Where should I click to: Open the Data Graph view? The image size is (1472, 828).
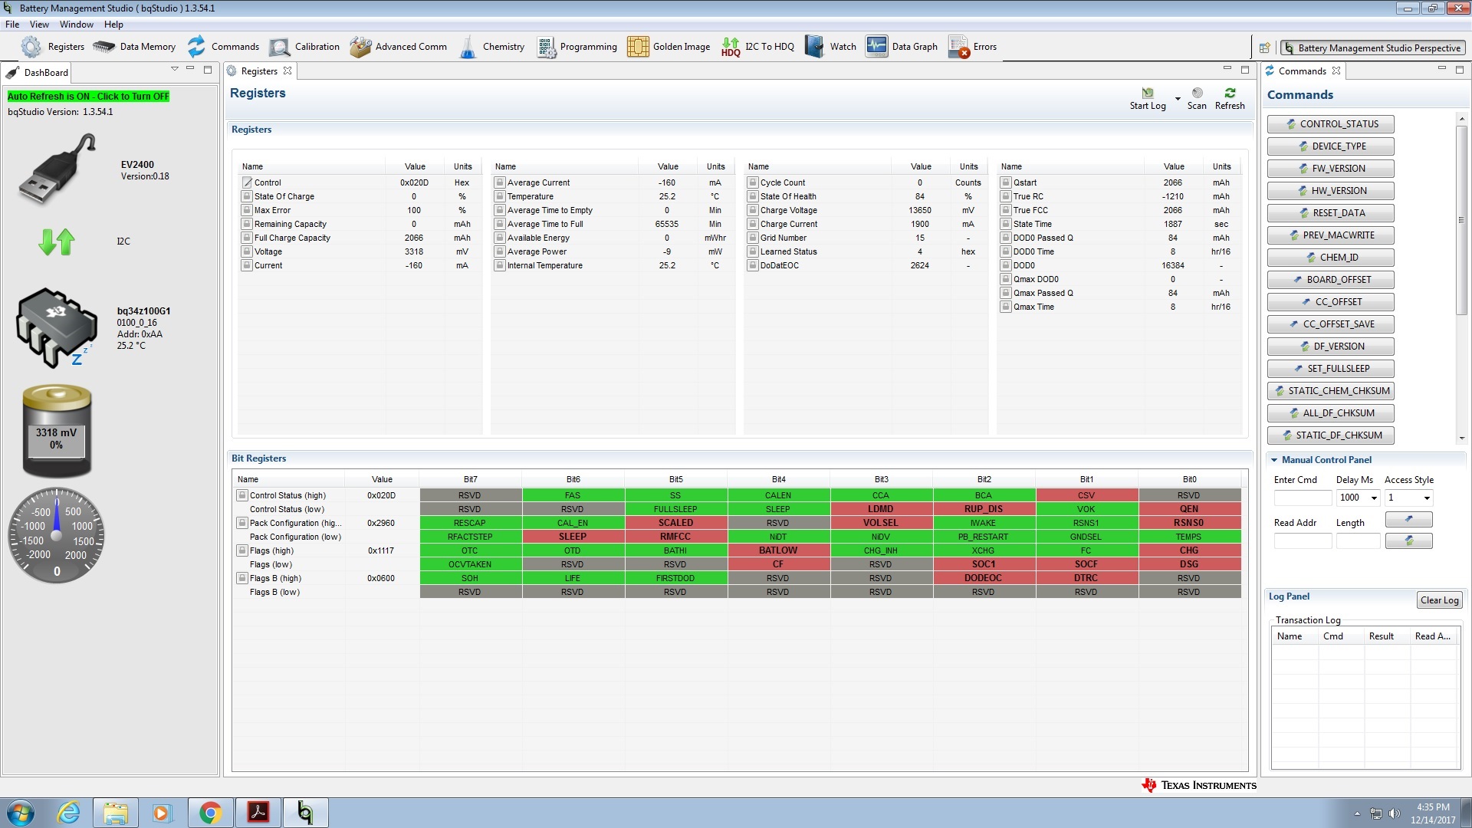pos(876,47)
